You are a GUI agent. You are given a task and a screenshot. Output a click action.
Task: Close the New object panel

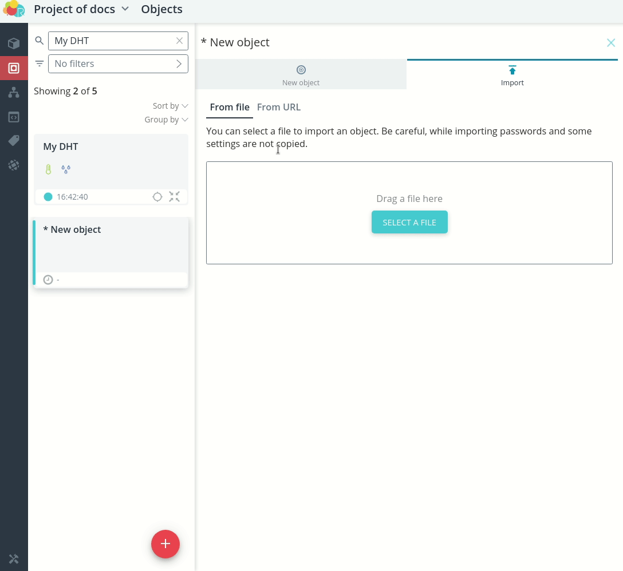pos(610,42)
